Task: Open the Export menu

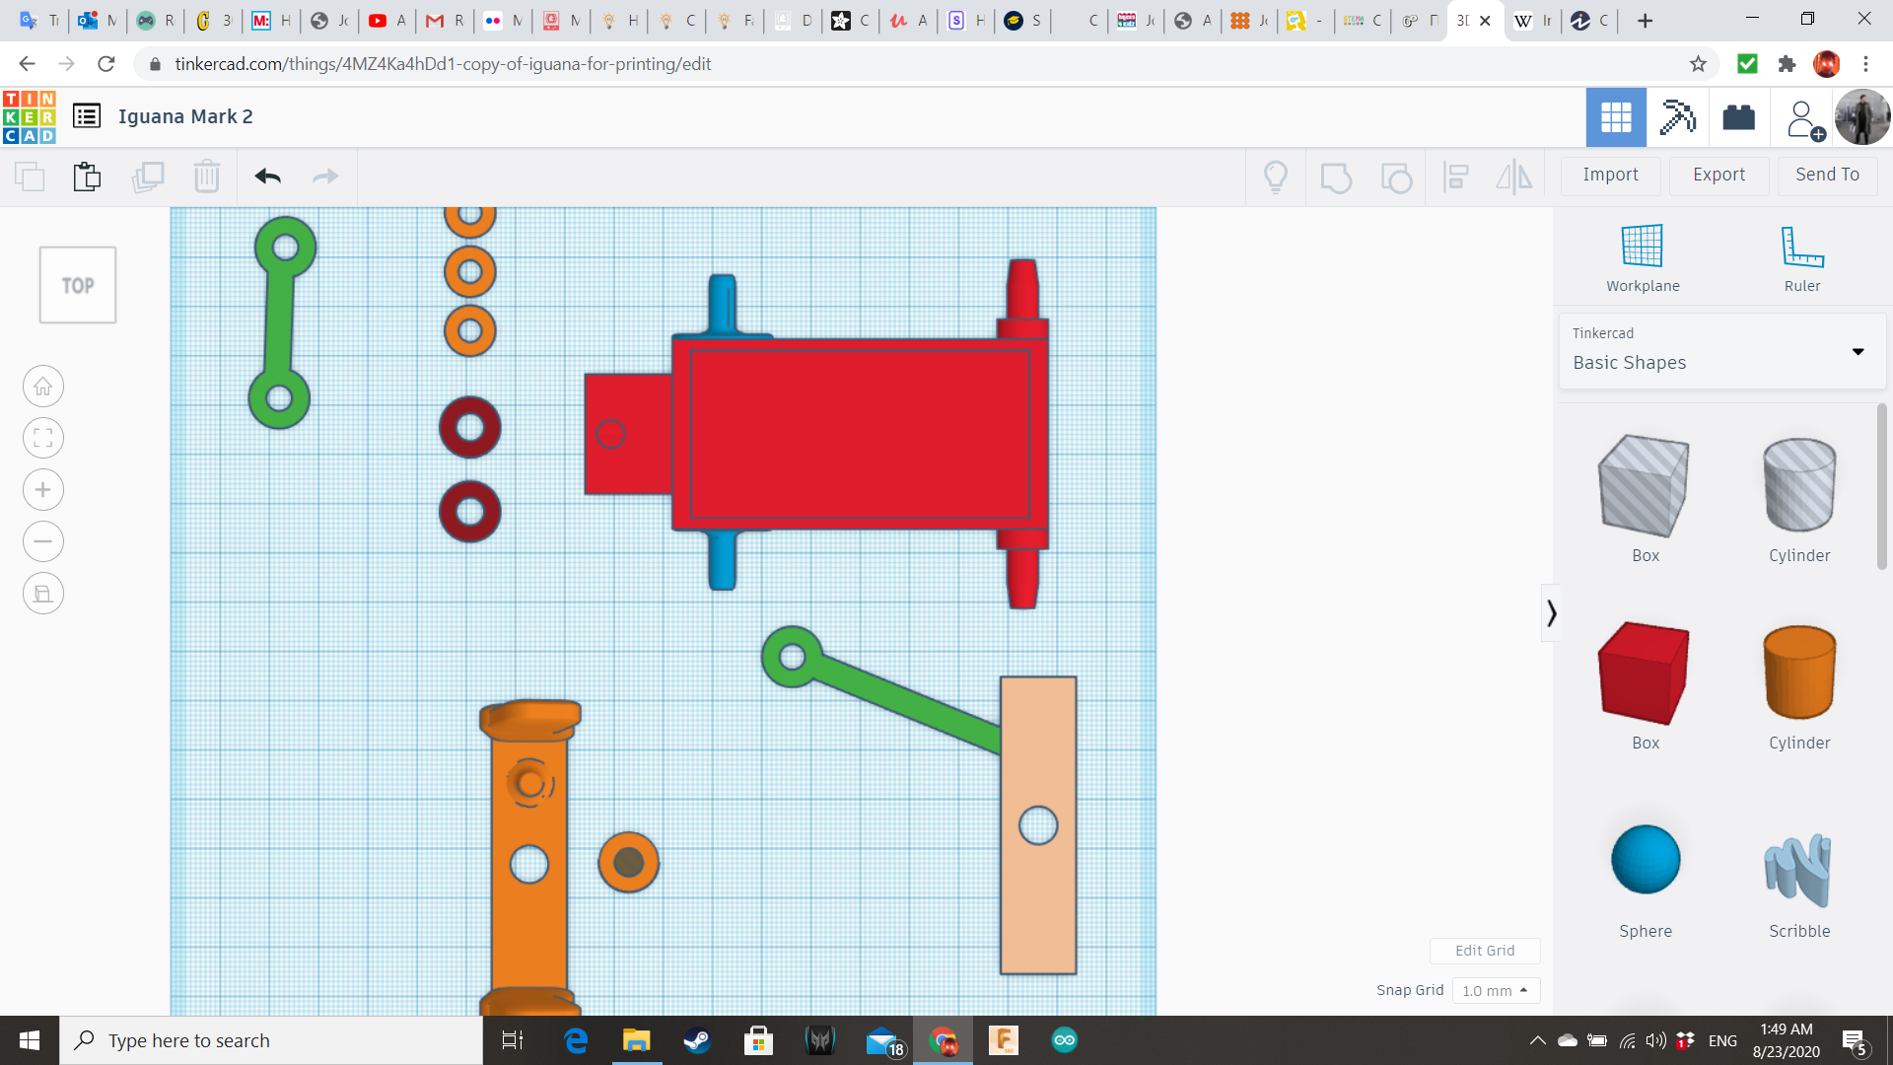Action: 1718,175
